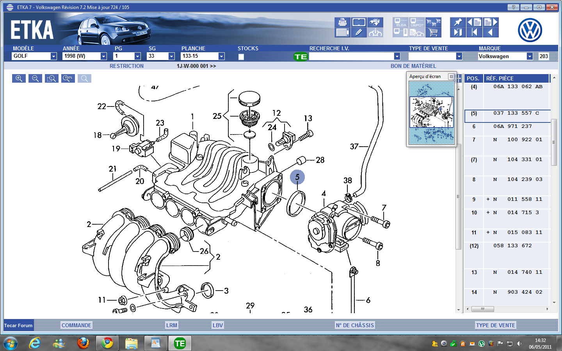Open the binoculars search tool
The image size is (562, 351).
[375, 22]
